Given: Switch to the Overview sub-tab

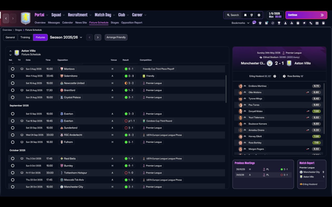Looking at the screenshot, I should (x=40, y=23).
